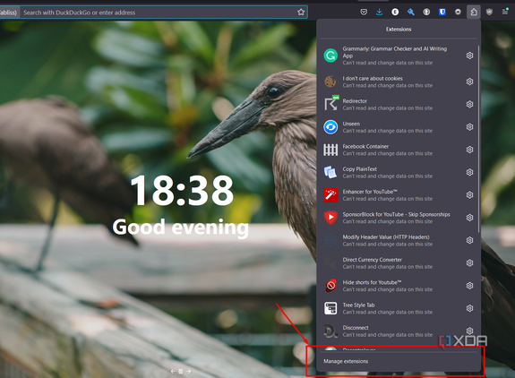This screenshot has height=378, width=515.
Task: Click the Copy PlainText icon
Action: pyautogui.click(x=330, y=172)
